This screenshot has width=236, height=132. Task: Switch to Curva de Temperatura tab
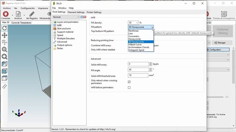point(21,23)
